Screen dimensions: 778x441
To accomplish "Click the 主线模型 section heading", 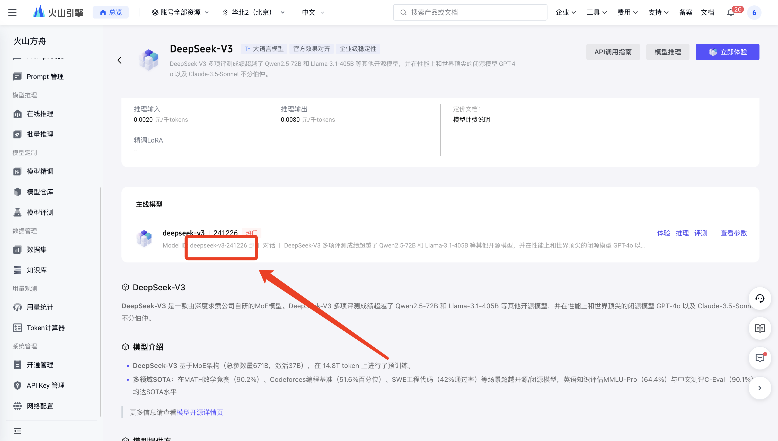I will coord(149,205).
